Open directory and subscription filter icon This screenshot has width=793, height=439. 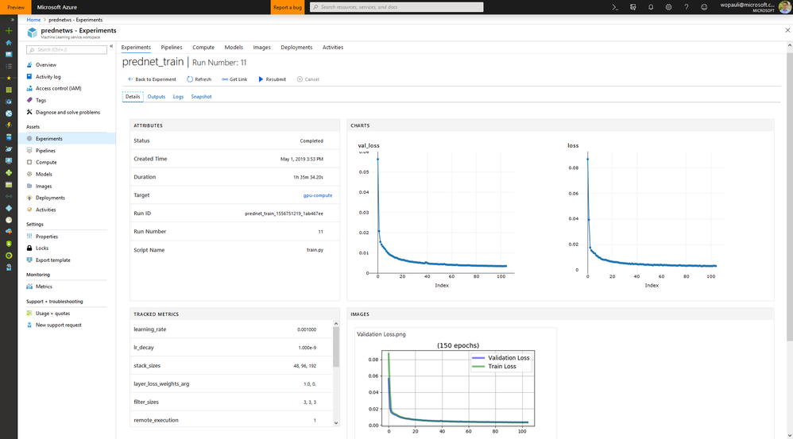[632, 7]
